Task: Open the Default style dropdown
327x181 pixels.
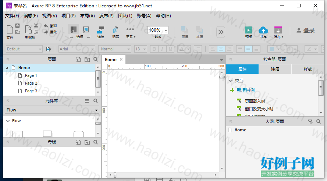Action: [24, 49]
